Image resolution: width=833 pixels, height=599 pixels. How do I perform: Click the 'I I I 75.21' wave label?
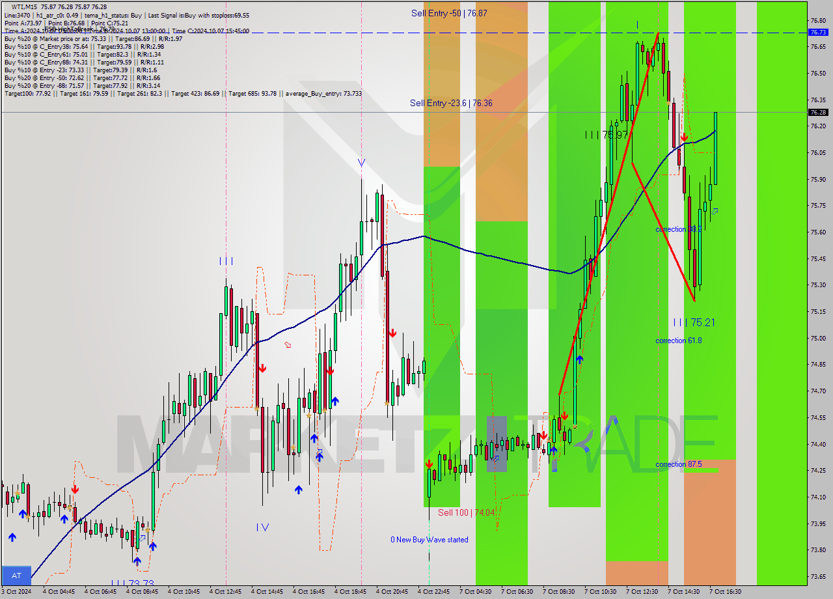coord(694,322)
